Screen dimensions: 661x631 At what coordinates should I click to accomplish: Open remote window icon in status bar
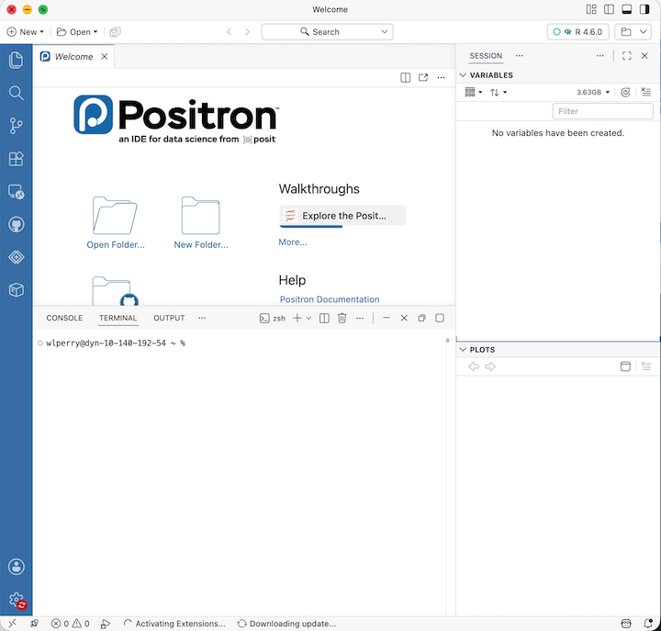(x=12, y=623)
